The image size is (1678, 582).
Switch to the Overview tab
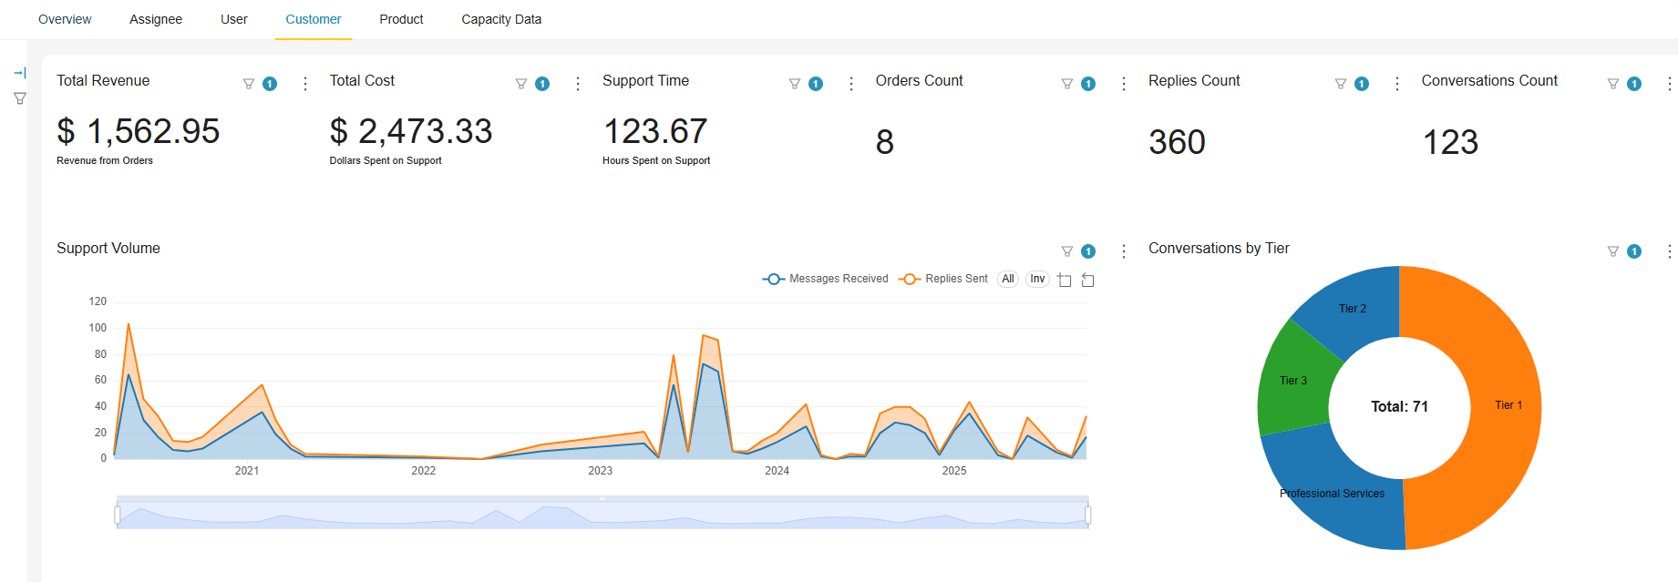tap(65, 19)
